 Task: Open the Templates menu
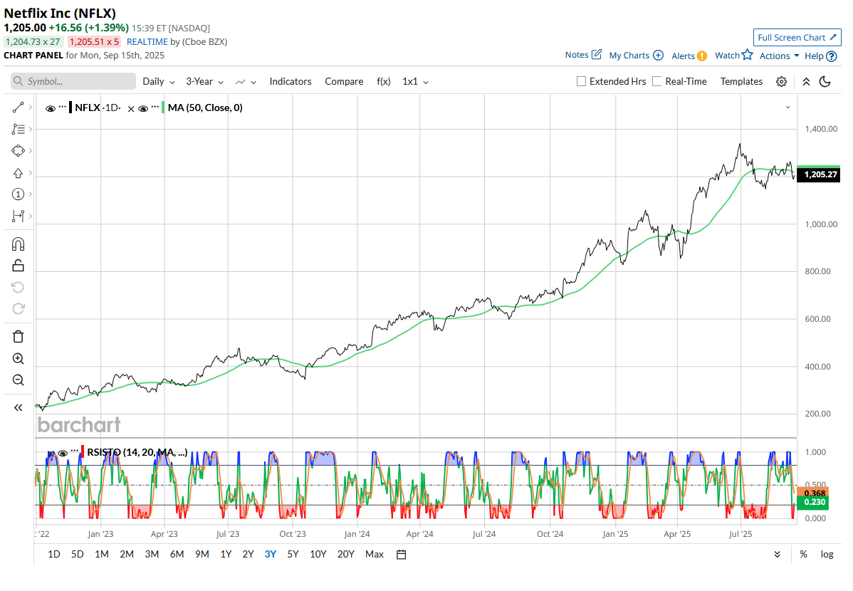[x=741, y=82]
